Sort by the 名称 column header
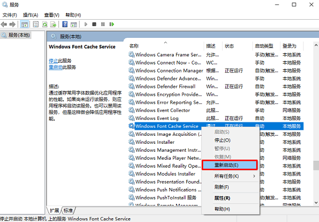 (166, 46)
